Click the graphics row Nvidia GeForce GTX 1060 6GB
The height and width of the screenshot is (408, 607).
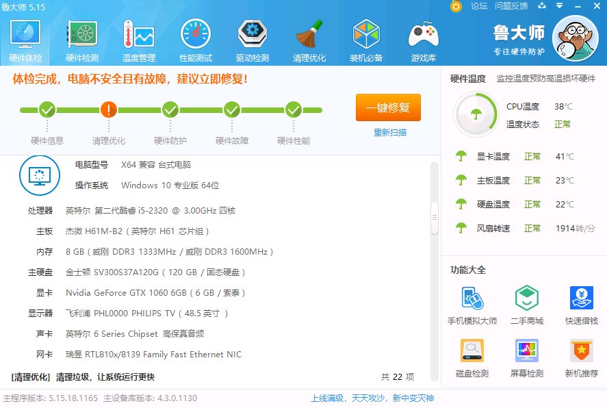point(155,293)
